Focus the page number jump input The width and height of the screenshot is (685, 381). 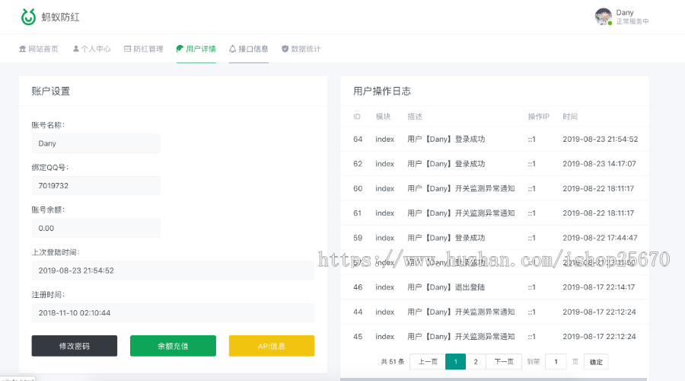click(556, 362)
